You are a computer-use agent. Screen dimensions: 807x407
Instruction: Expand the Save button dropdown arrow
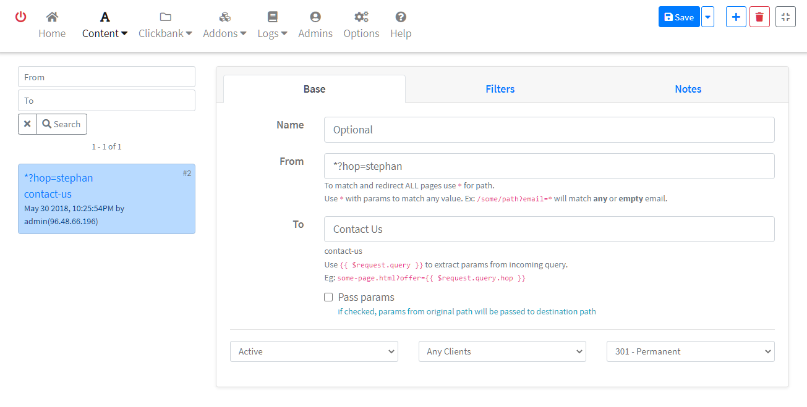[x=707, y=17]
